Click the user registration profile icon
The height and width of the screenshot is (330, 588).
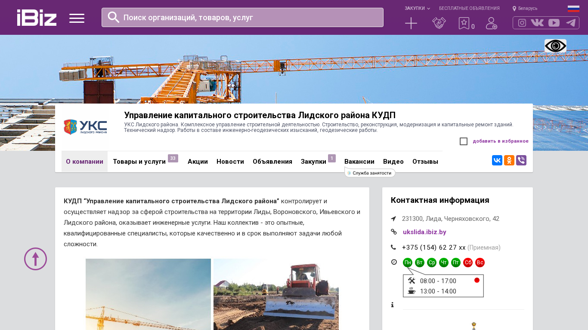point(492,23)
